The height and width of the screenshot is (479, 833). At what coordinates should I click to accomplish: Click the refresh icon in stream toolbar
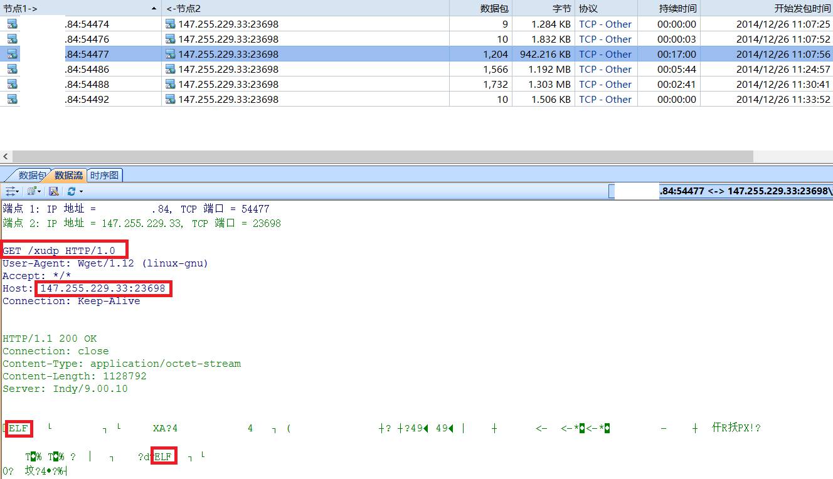(x=71, y=191)
